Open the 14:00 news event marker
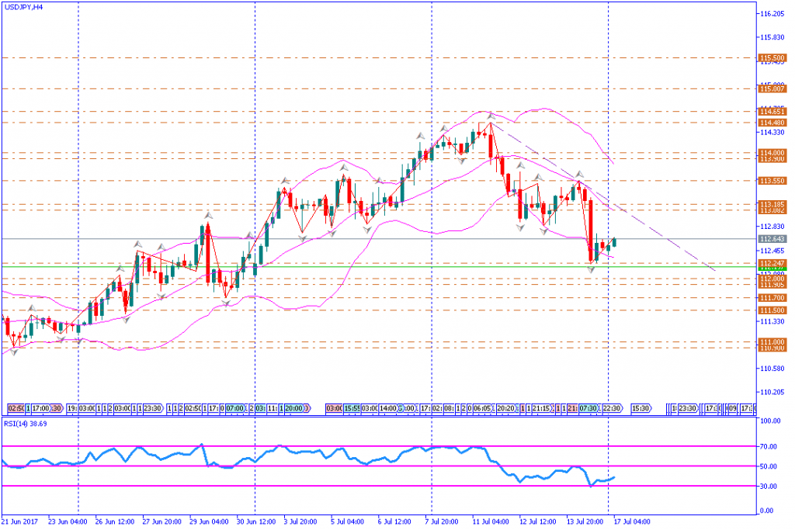 tap(388, 408)
